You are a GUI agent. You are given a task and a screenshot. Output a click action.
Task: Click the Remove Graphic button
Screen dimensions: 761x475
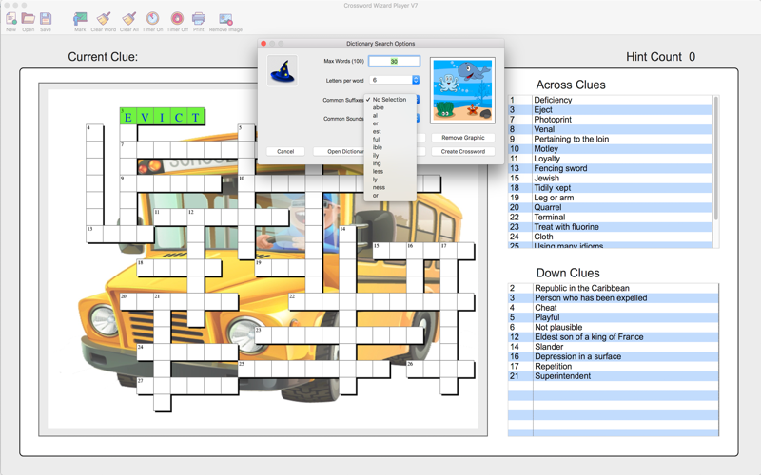[463, 138]
